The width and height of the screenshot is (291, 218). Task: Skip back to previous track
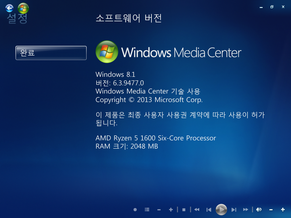coord(209,210)
